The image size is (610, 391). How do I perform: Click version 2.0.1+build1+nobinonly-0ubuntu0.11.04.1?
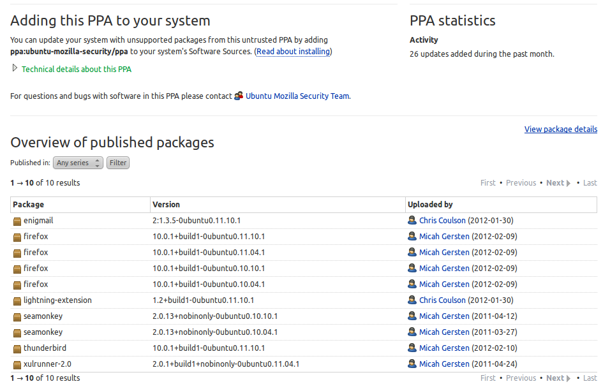pyautogui.click(x=226, y=364)
